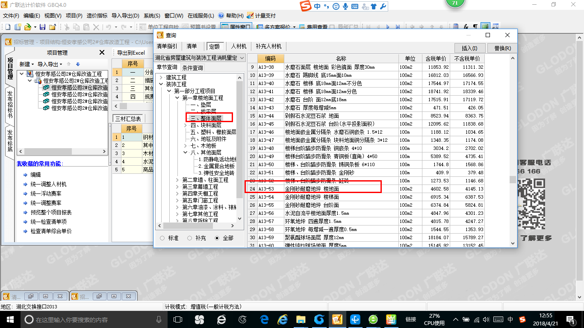
Task: Click the Save disk toolbar icon
Action: coord(42,27)
